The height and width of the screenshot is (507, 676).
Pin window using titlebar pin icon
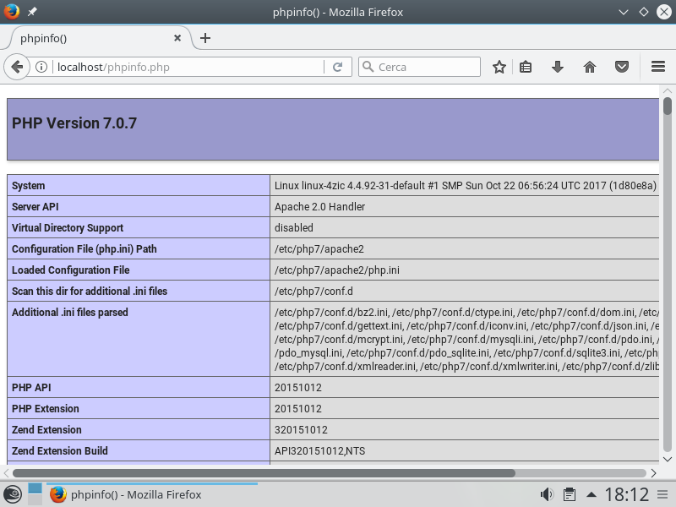pos(32,12)
